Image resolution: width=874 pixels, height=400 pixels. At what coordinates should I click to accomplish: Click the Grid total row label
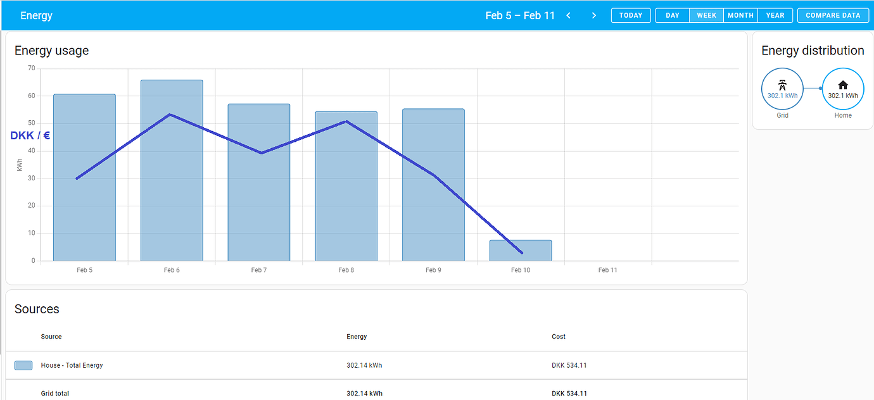55,393
